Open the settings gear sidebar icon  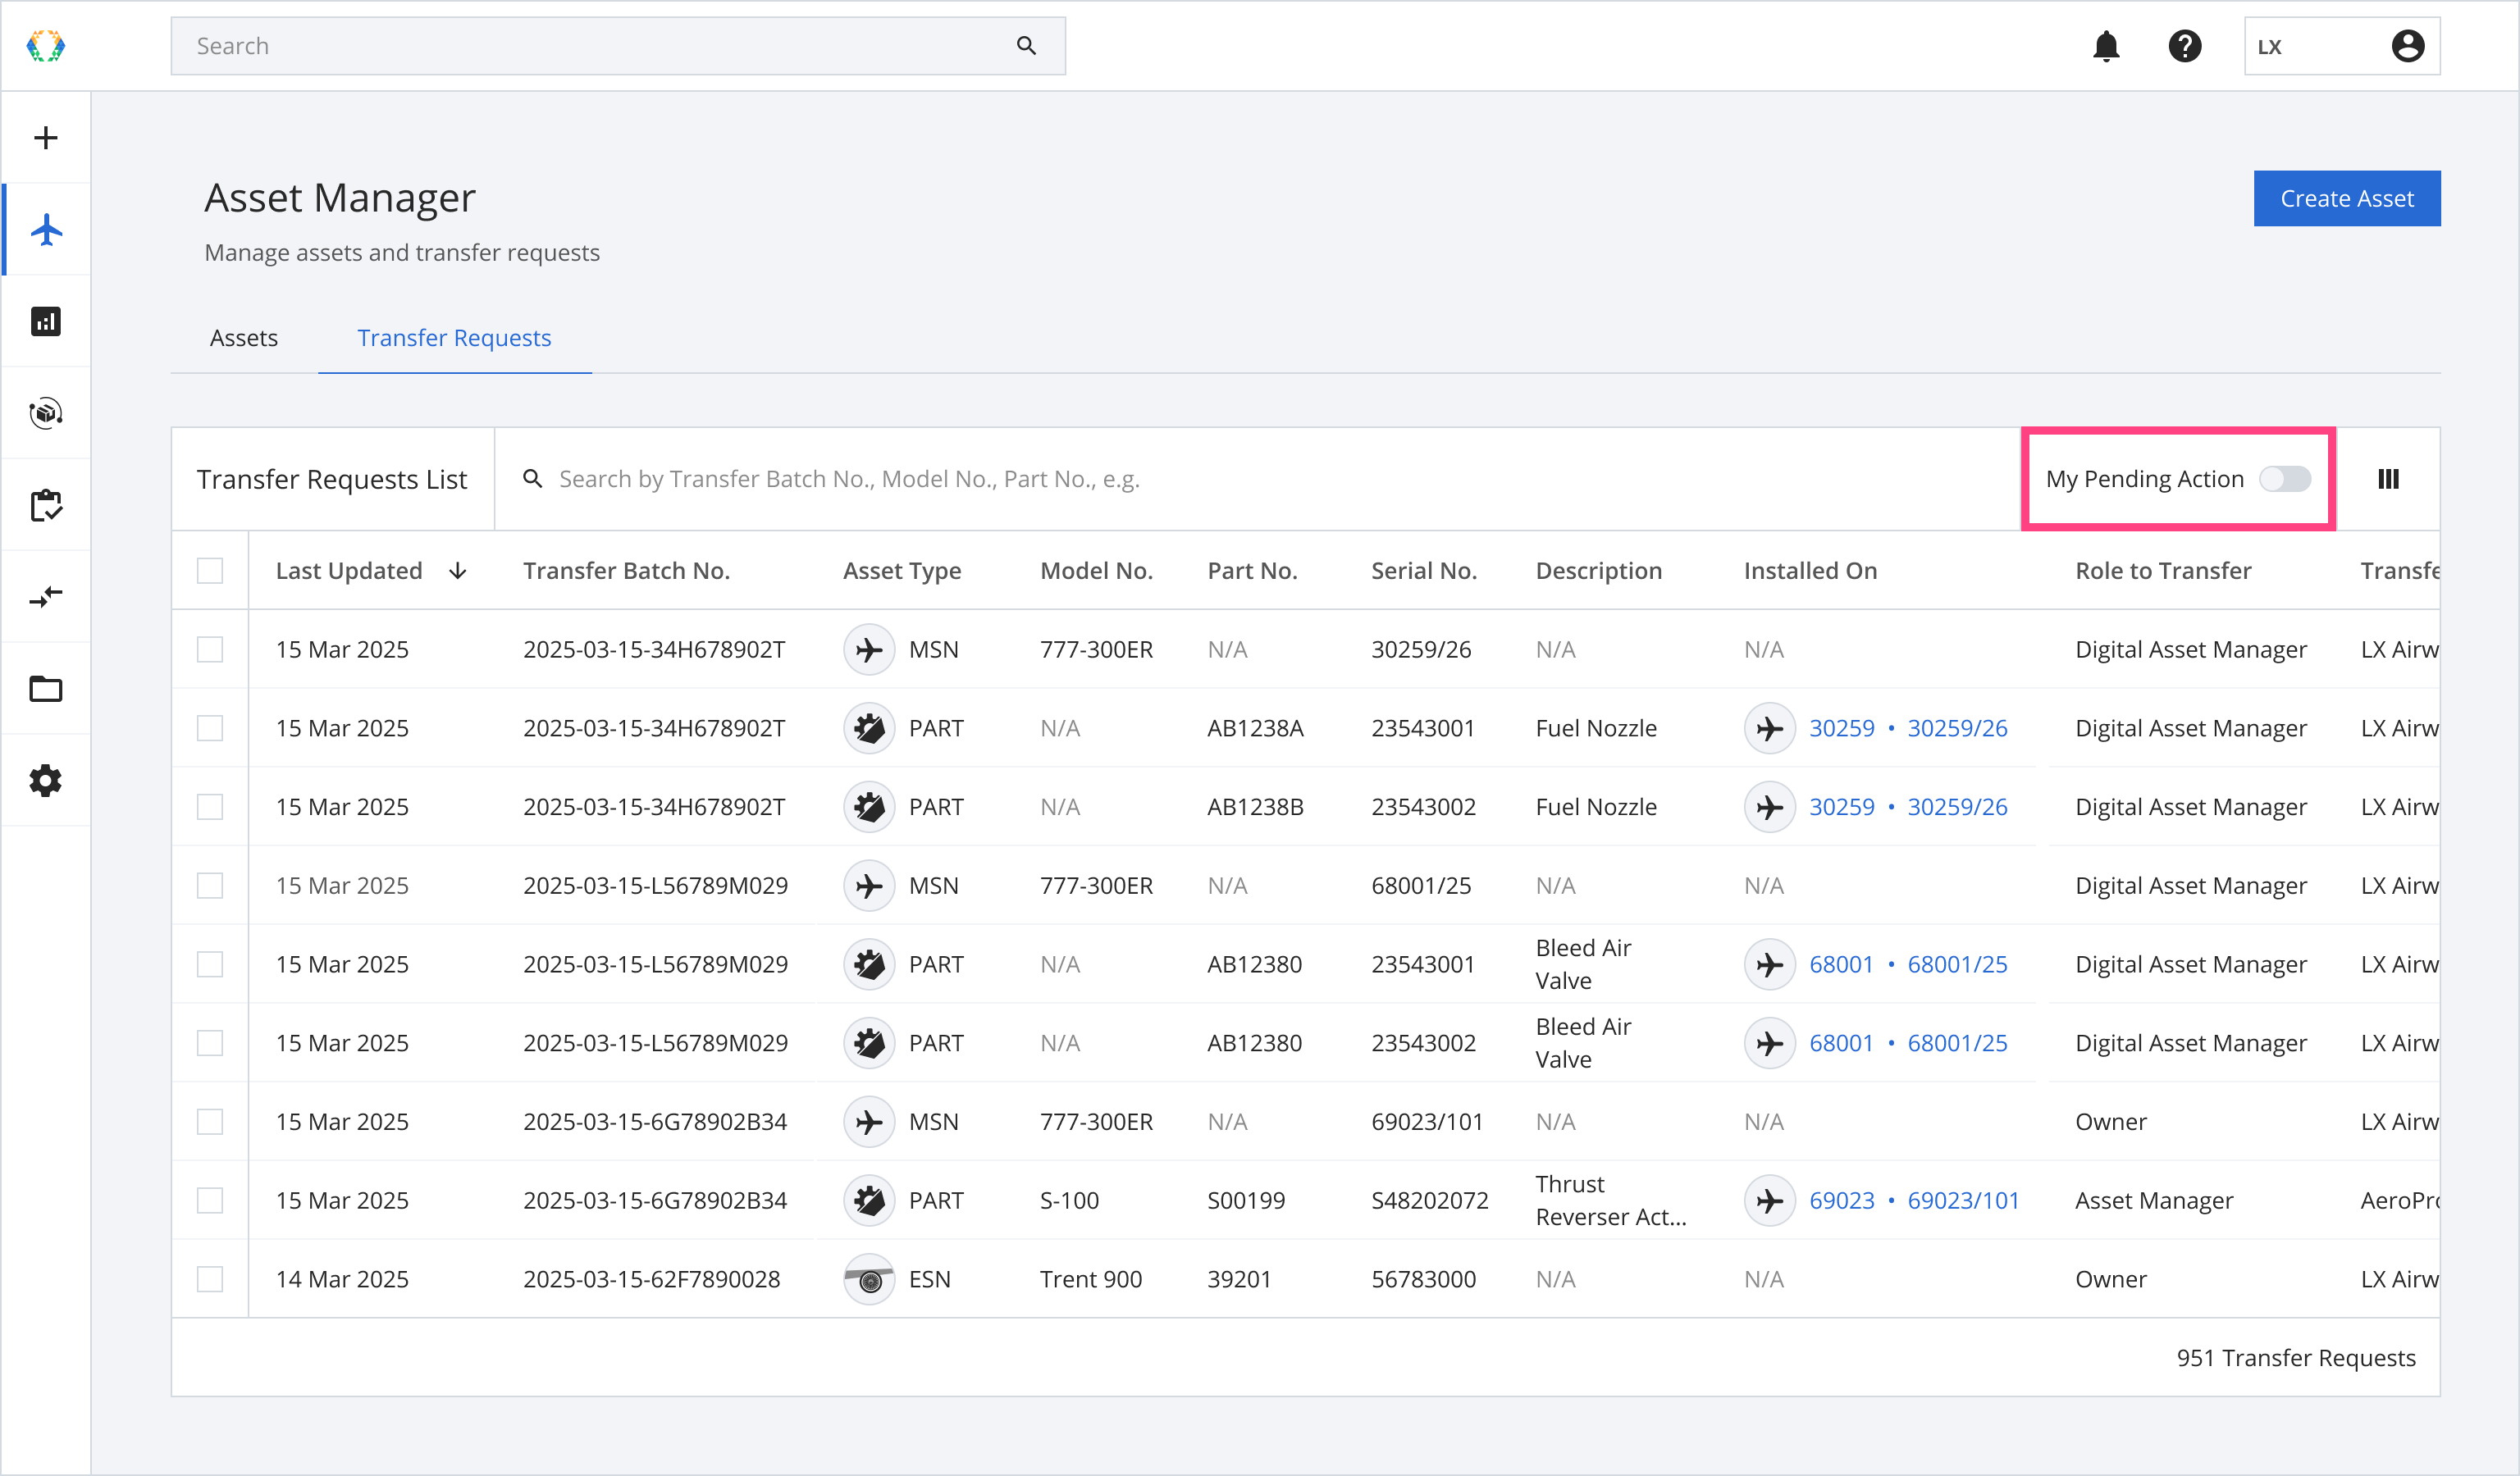(46, 781)
